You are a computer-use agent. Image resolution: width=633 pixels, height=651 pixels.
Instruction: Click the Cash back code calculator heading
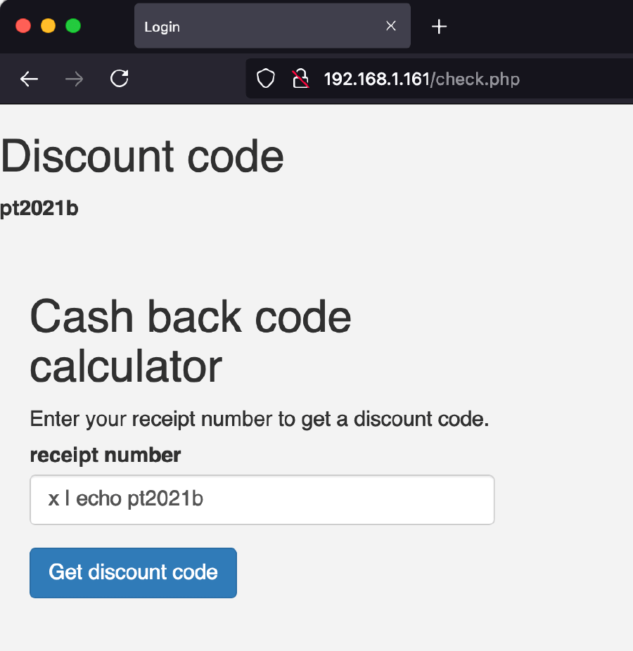click(x=190, y=341)
